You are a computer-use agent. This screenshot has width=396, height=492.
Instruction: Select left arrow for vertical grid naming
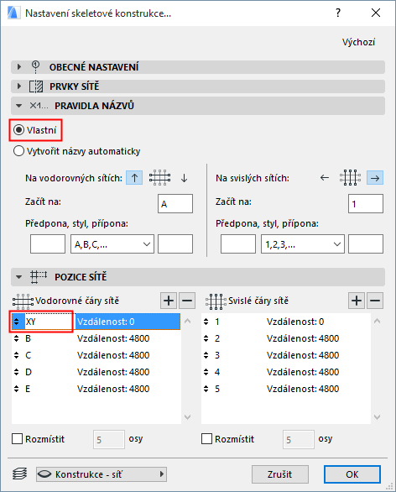tap(325, 178)
